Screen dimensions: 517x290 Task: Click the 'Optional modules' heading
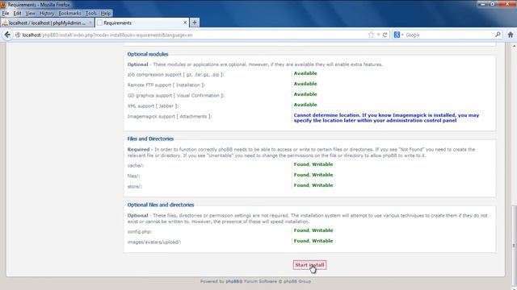click(x=148, y=54)
